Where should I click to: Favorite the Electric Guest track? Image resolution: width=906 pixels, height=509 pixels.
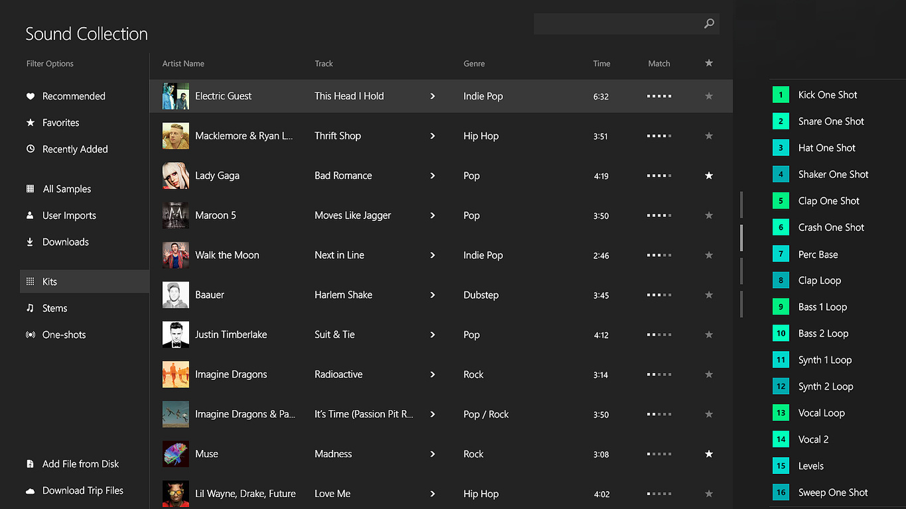tap(709, 96)
